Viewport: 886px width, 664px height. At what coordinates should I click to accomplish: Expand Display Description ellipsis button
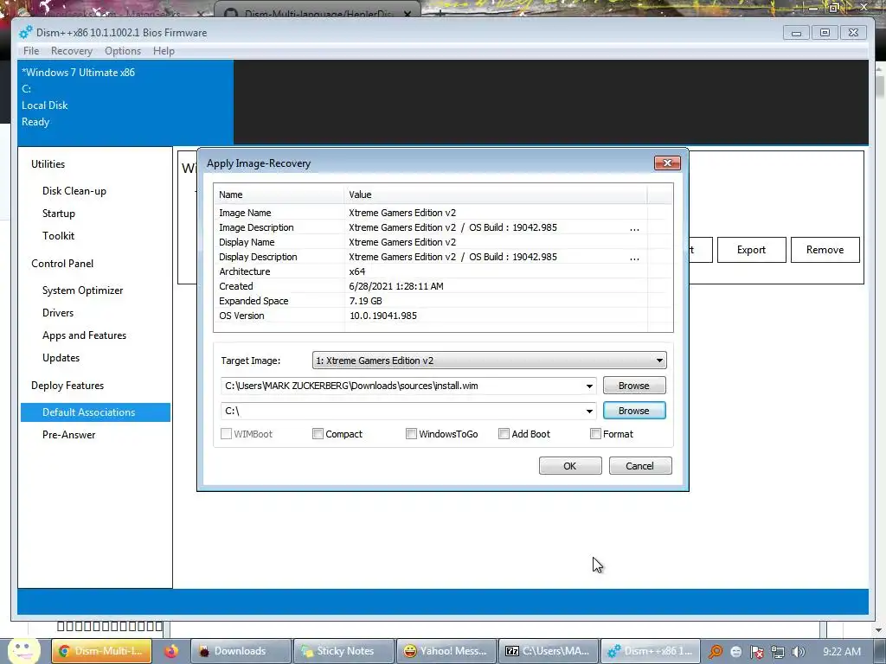click(x=634, y=258)
